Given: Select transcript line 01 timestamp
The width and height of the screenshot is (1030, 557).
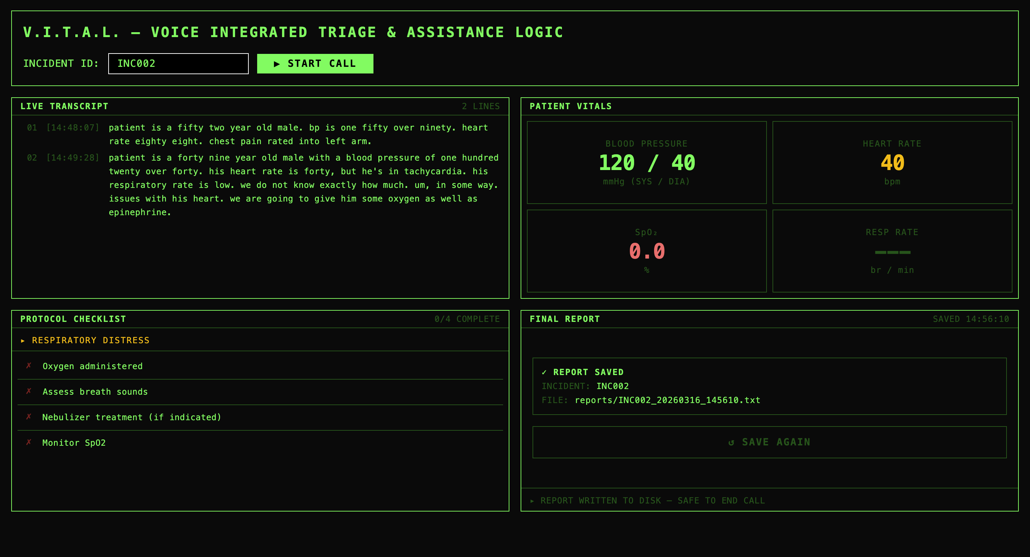Looking at the screenshot, I should click(x=73, y=128).
